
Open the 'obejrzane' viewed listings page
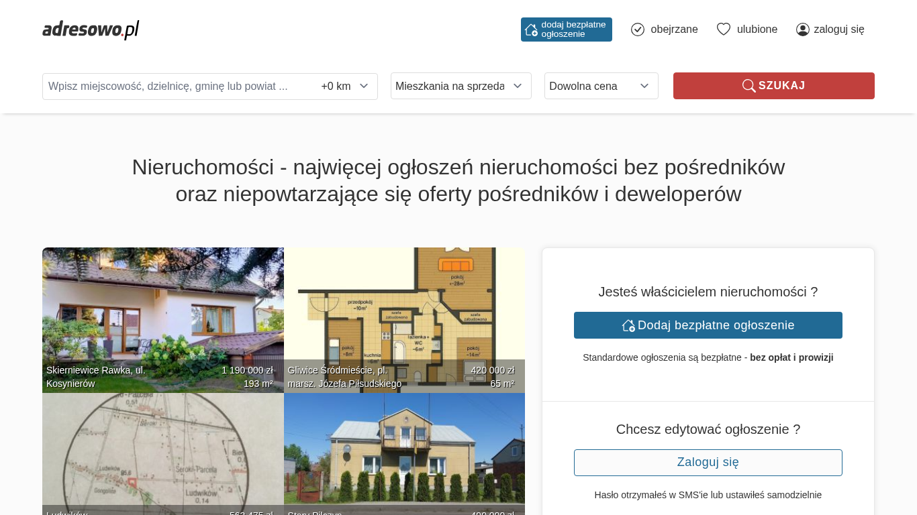(x=673, y=30)
